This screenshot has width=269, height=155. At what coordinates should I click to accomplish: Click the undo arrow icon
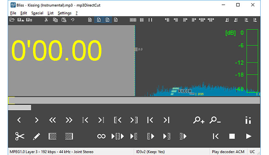click(x=73, y=20)
